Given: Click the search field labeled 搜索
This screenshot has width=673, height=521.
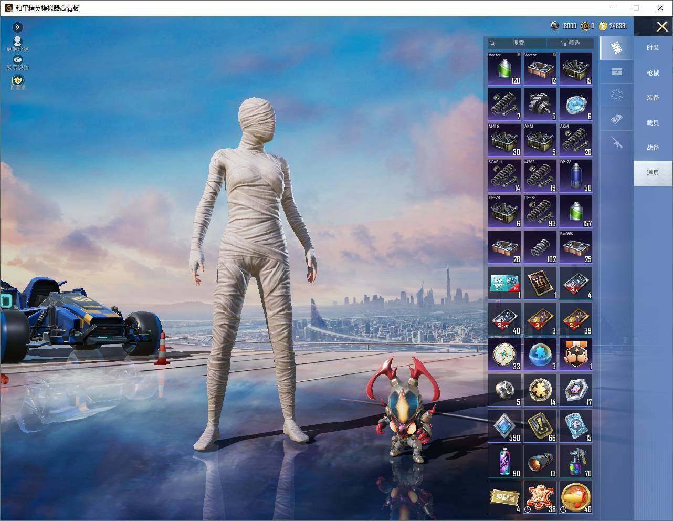Looking at the screenshot, I should tap(517, 43).
